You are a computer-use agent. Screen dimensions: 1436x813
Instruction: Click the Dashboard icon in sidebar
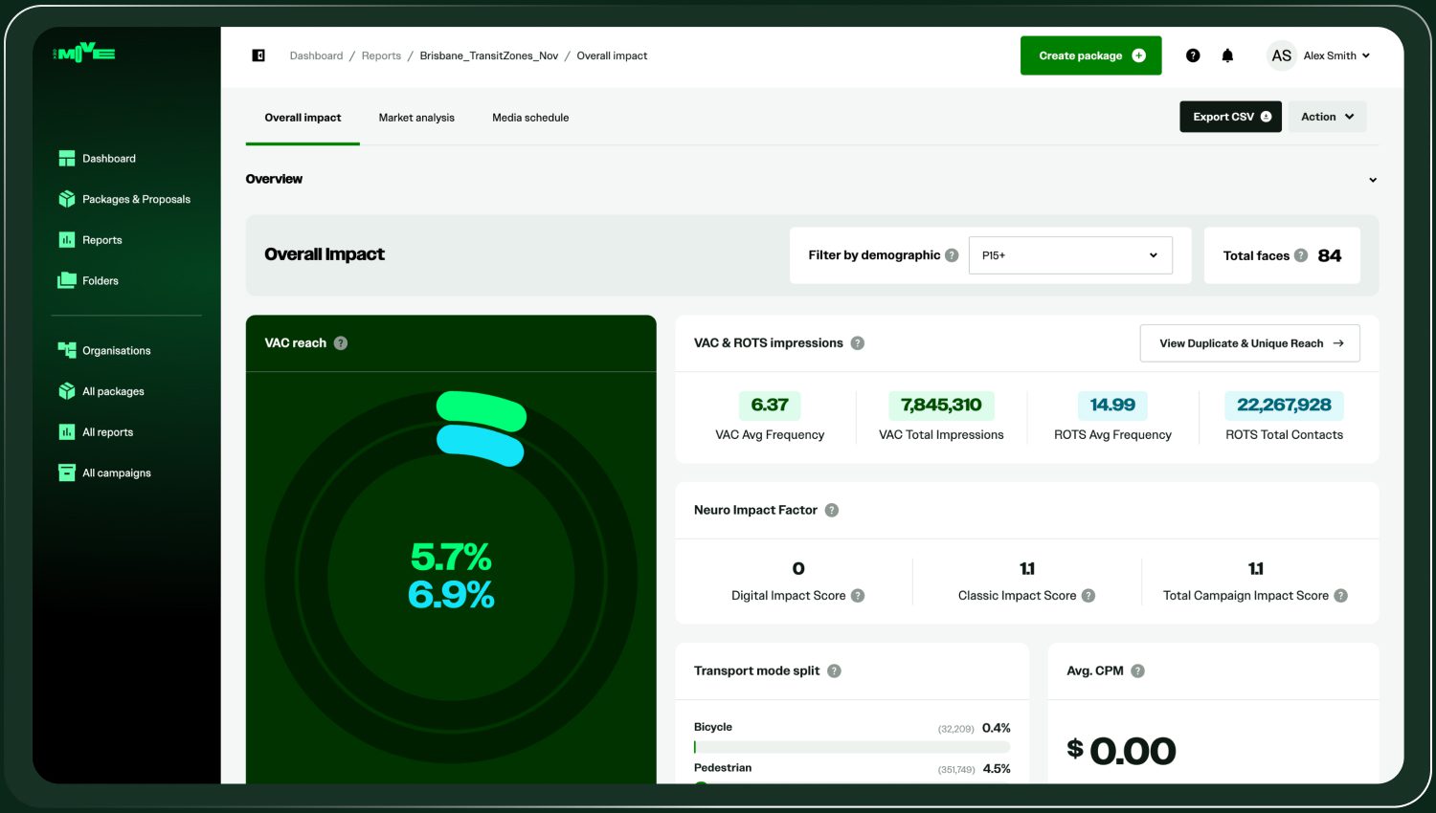coord(67,159)
